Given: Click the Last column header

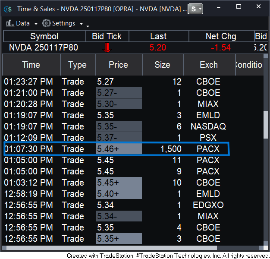Looking at the screenshot, I should [158, 36].
